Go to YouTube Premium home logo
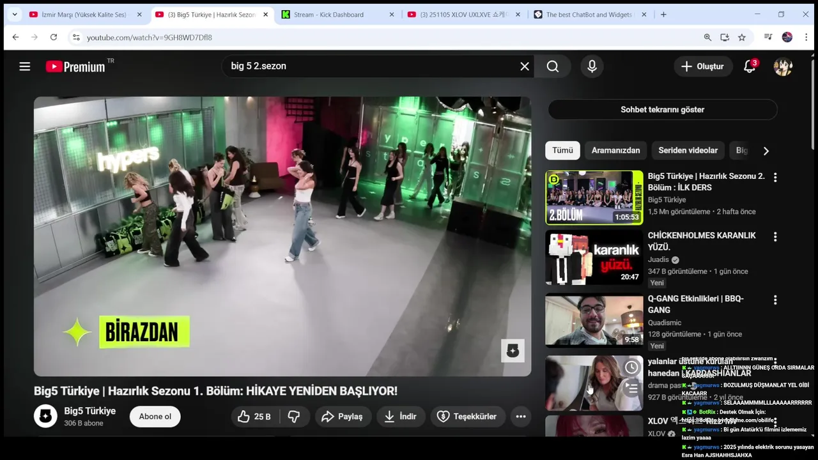 [75, 66]
